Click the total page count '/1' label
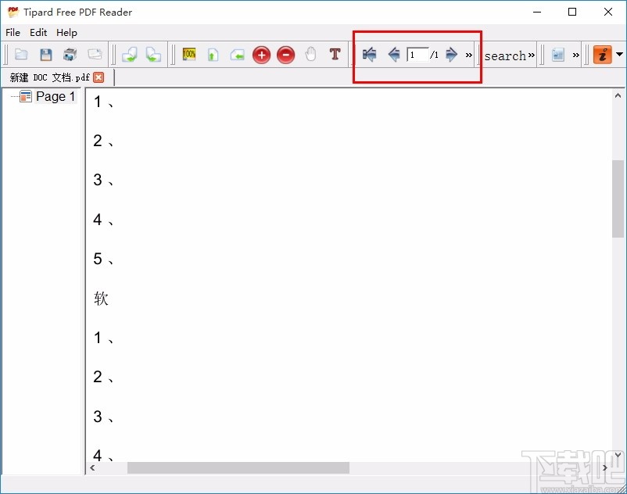The width and height of the screenshot is (627, 494). [434, 55]
